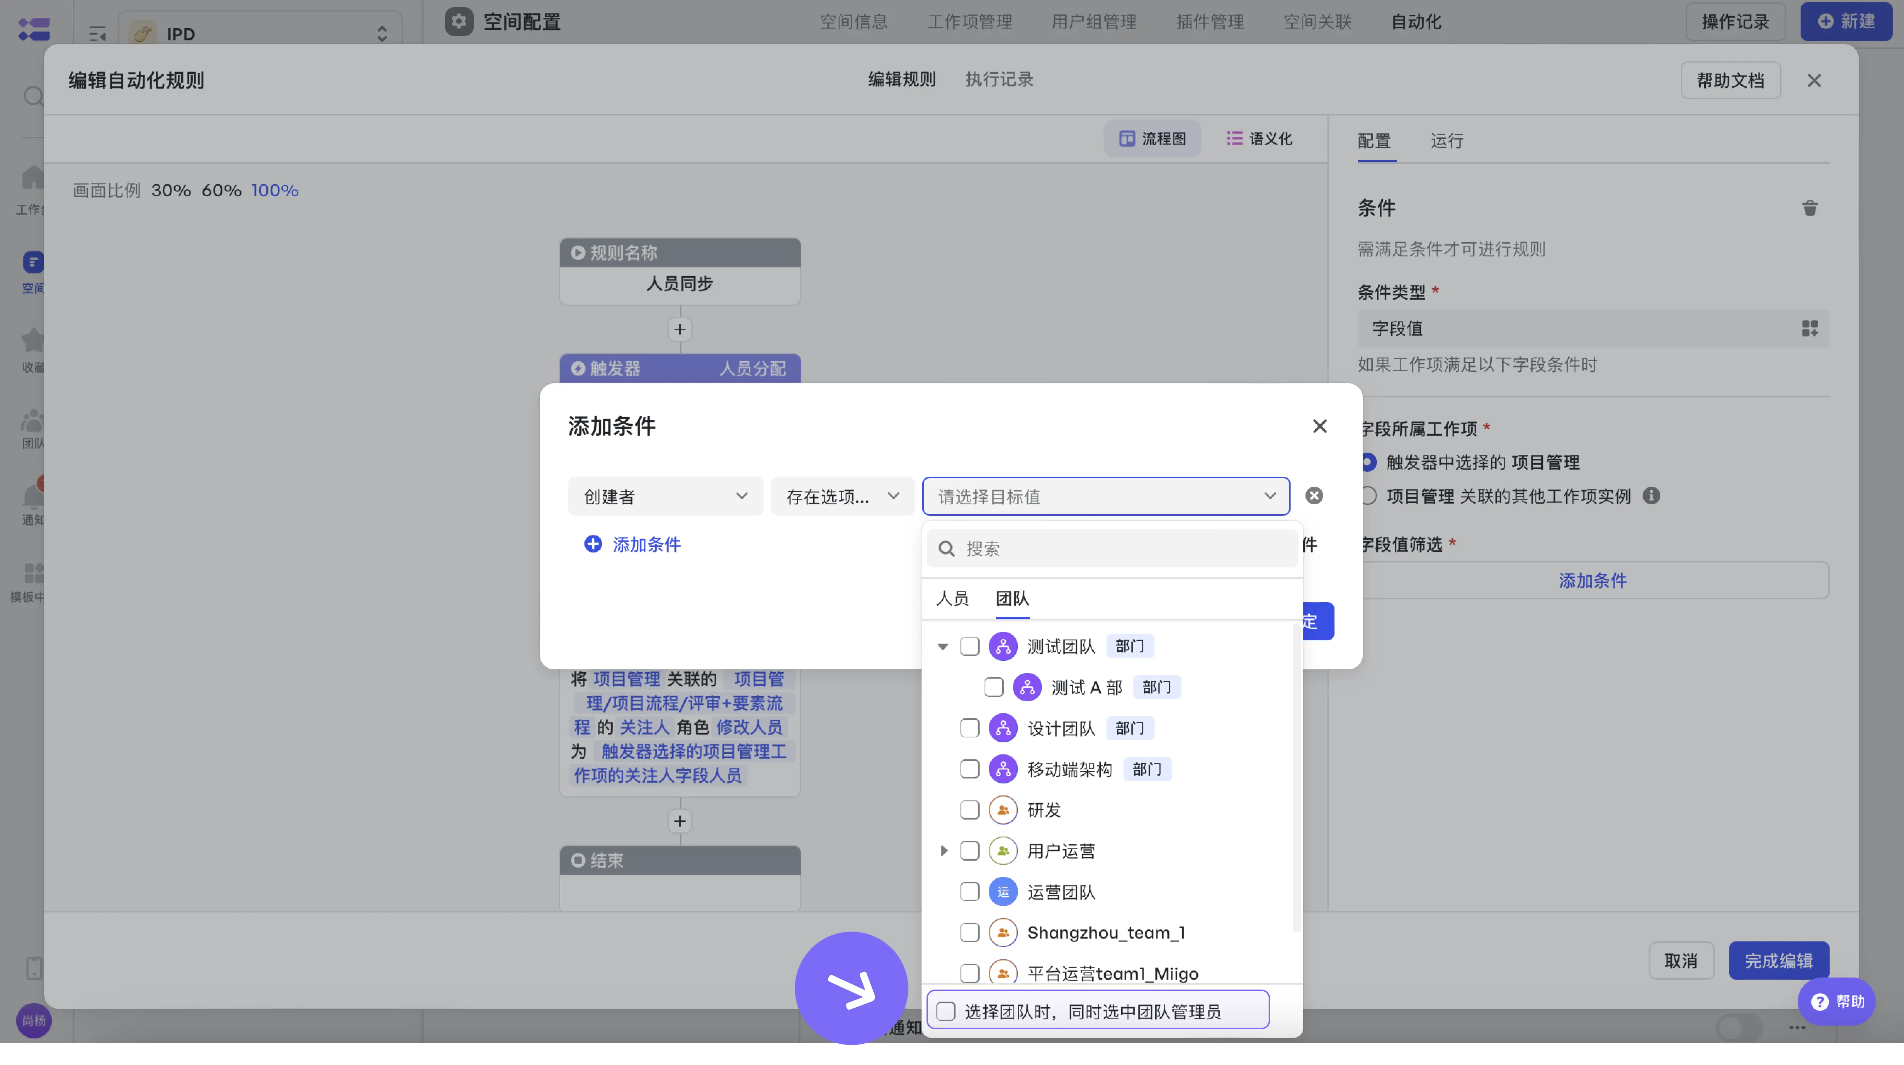Image resolution: width=1904 pixels, height=1065 pixels.
Task: Click the 移动端架构 team icon
Action: coord(1003,769)
